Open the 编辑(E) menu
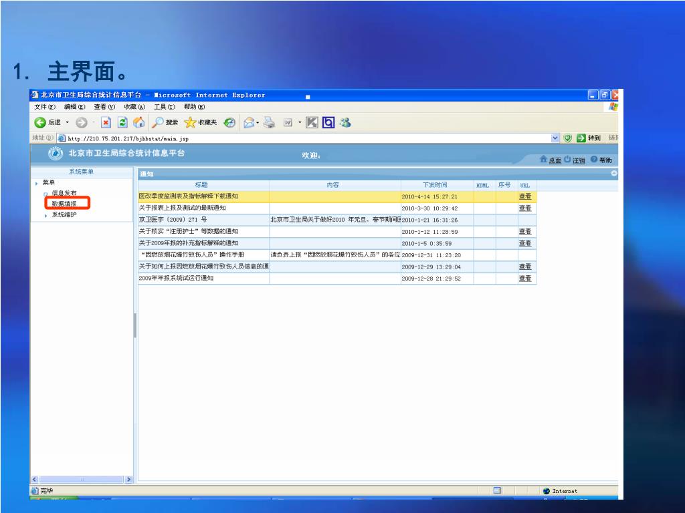685x513 pixels. (75, 107)
